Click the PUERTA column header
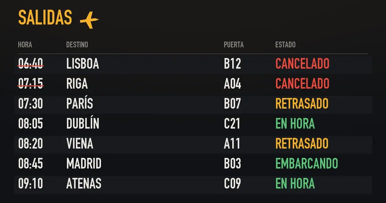Viewport: 386px width, 203px height. tap(234, 44)
